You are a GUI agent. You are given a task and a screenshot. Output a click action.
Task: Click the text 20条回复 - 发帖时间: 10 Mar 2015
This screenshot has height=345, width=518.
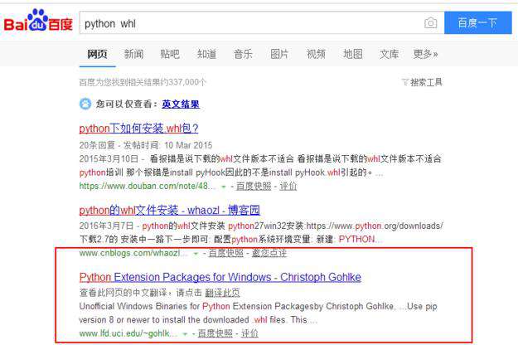coord(146,145)
